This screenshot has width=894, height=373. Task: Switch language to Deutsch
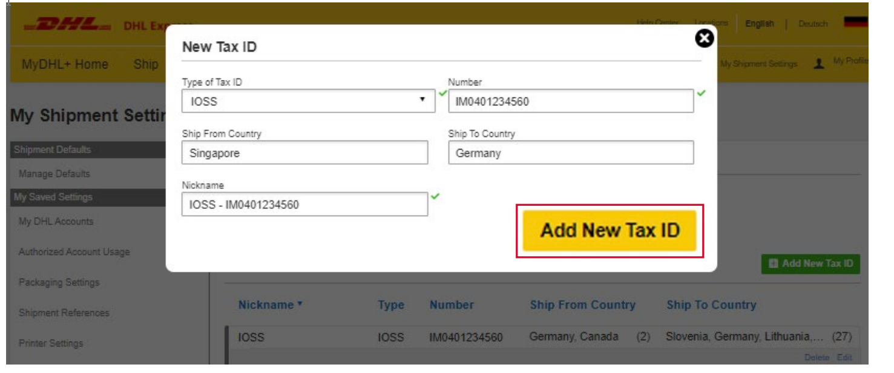(x=812, y=24)
